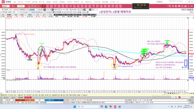This screenshot has width=194, height=109.
Task: Click the hamburger list icon in red toolbar
Action: (38, 6)
